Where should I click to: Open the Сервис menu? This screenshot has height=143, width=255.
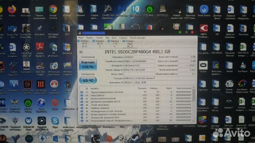(99, 38)
